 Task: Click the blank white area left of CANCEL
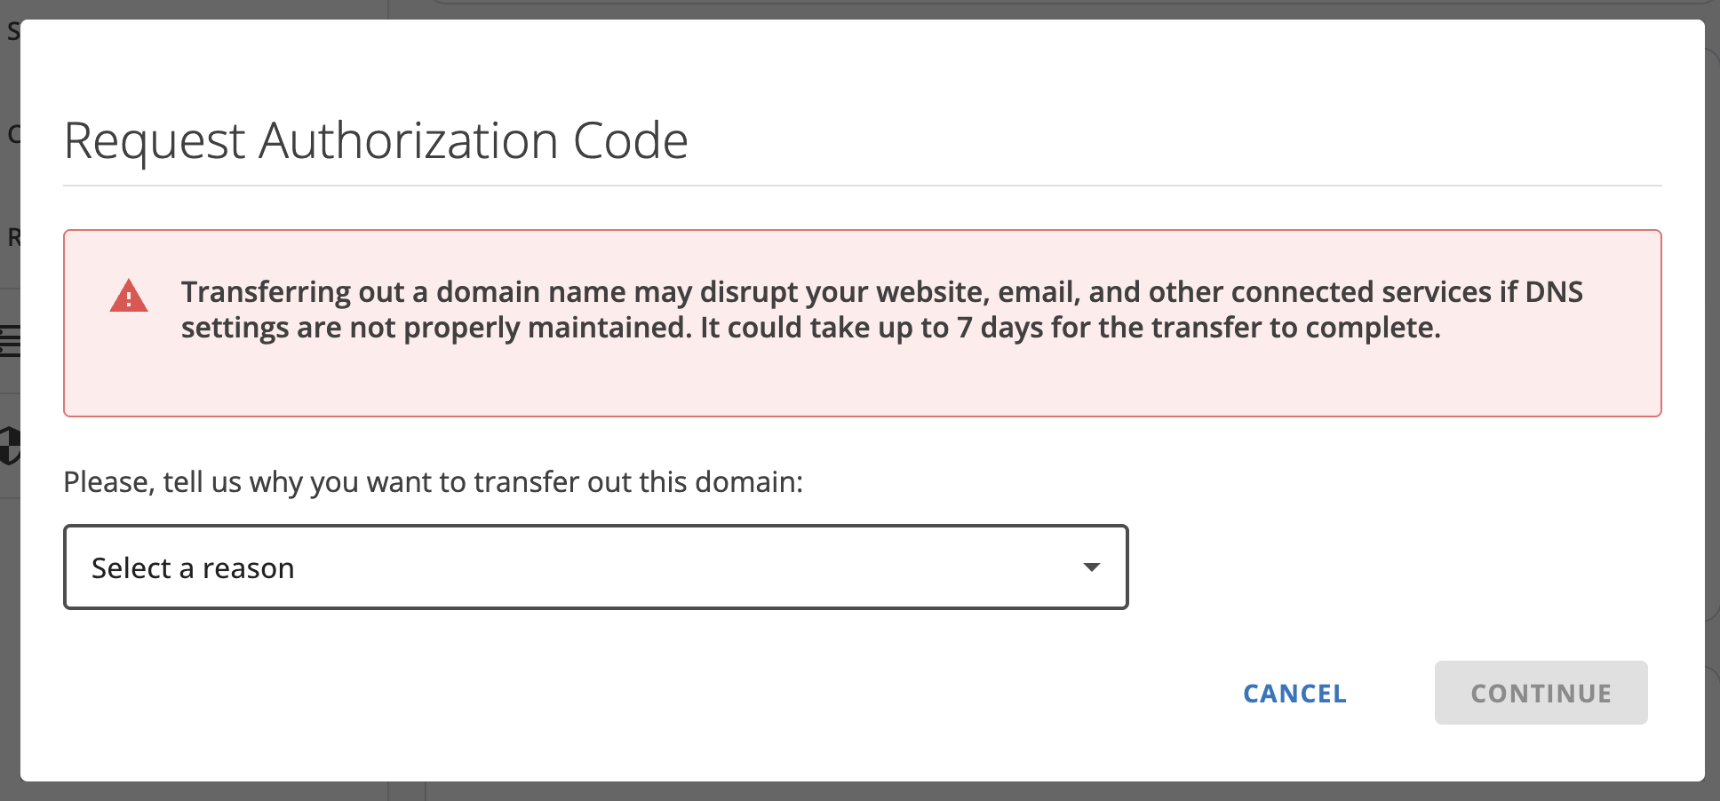711,693
